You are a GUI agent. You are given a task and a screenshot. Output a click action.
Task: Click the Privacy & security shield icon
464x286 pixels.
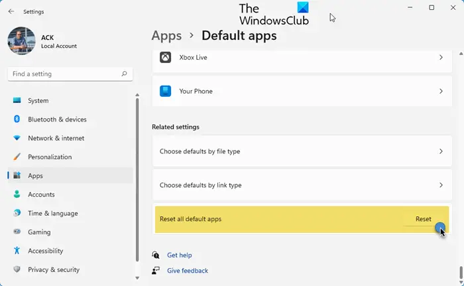pyautogui.click(x=17, y=269)
